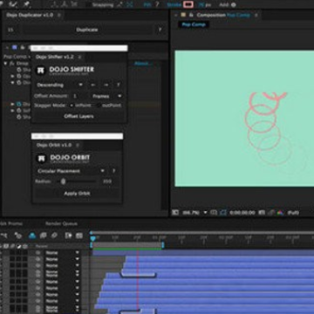Click the puppet pin tool icon

pyautogui.click(x=26, y=4)
